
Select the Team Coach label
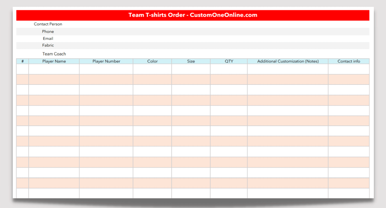click(54, 54)
